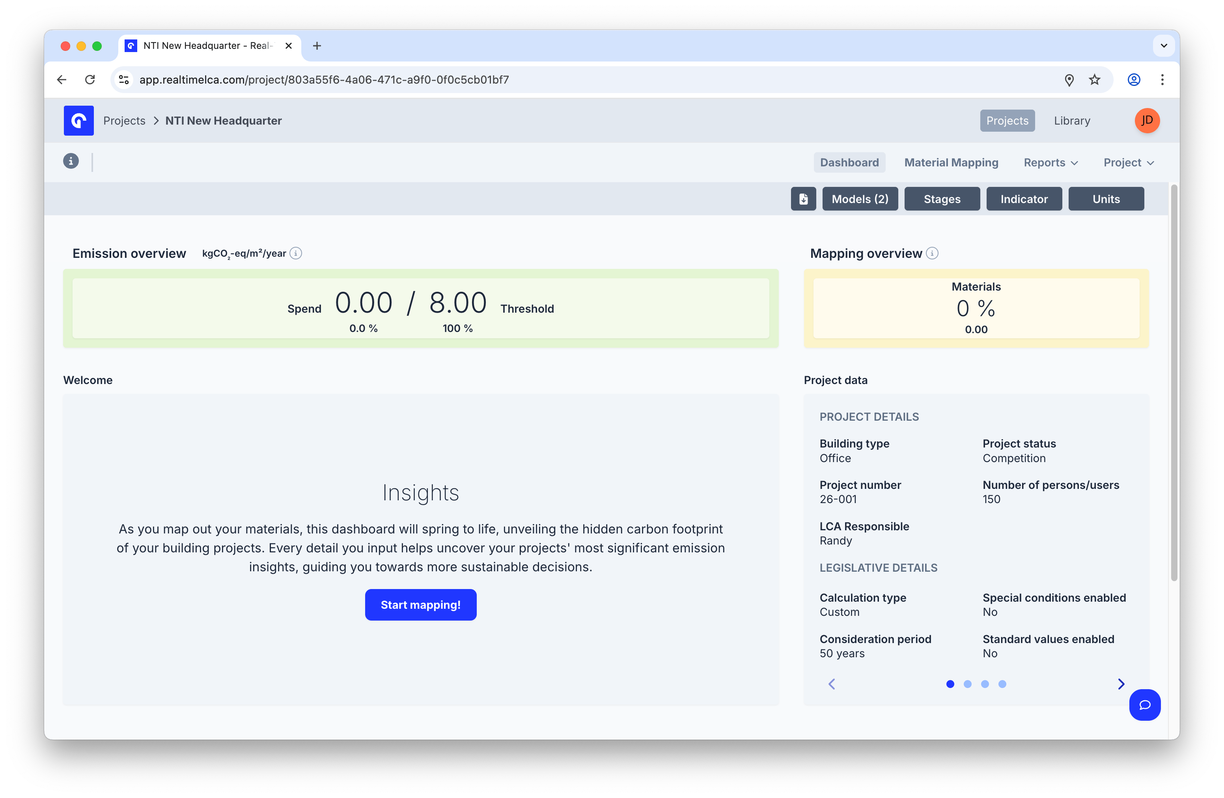1224x798 pixels.
Task: Go to next Project data slide
Action: (1121, 684)
